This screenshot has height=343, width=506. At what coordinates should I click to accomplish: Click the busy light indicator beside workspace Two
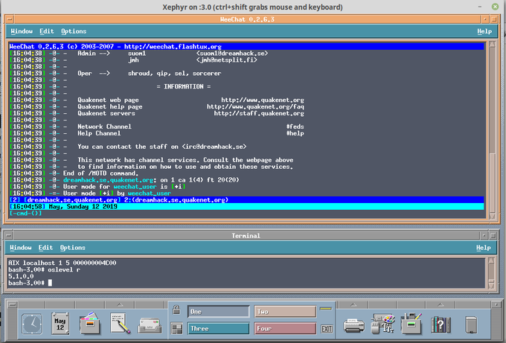pyautogui.click(x=326, y=309)
